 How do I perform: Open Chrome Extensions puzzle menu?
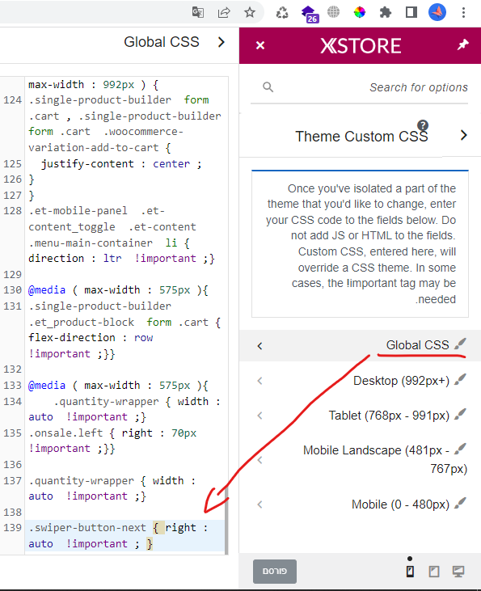point(386,12)
